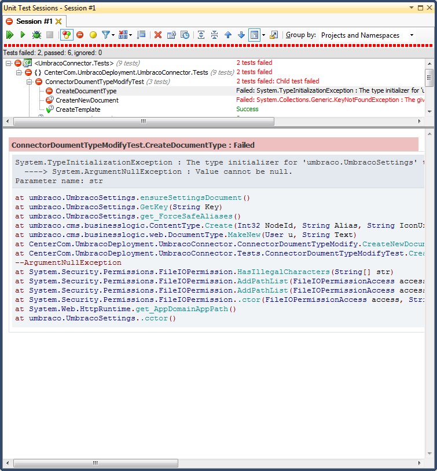Click '2 tests failed: Child test failed' text
437x471 pixels.
278,81
